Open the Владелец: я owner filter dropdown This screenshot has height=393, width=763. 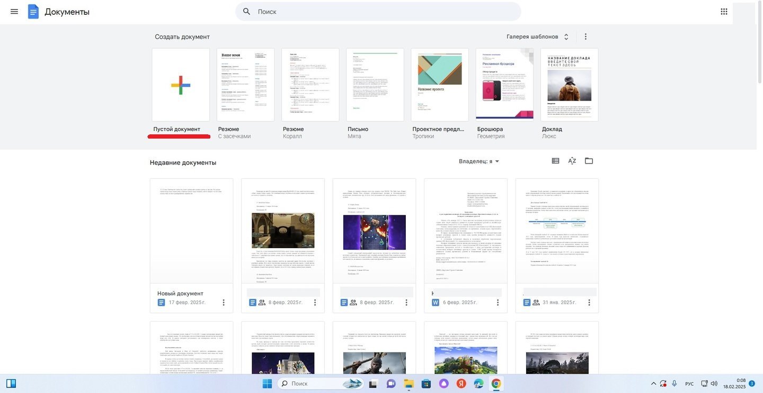tap(480, 161)
